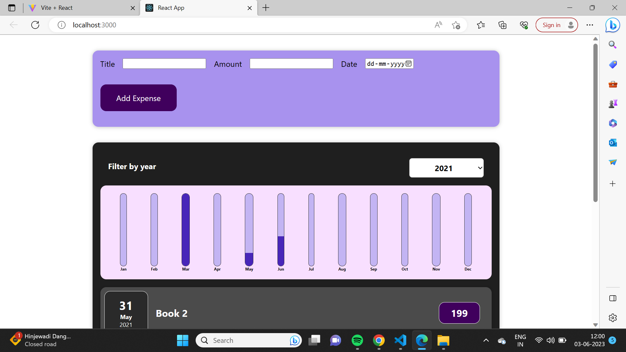Viewport: 626px width, 352px height.
Task: Click the browser refresh icon
Action: [x=35, y=25]
